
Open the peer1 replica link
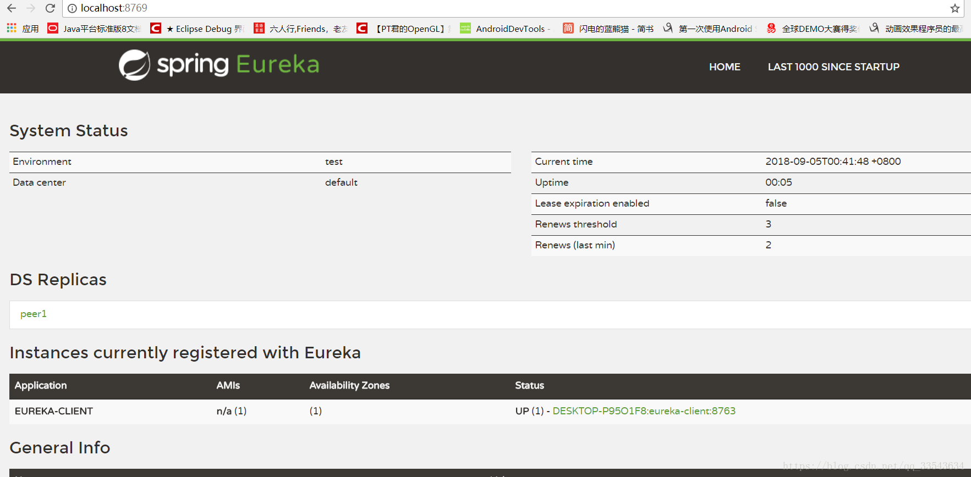(34, 314)
